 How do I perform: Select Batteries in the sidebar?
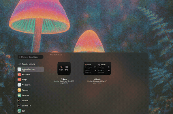tap(31, 95)
